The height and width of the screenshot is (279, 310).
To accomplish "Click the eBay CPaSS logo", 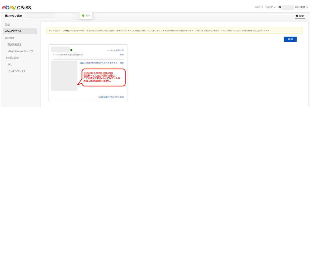I will pos(16,7).
